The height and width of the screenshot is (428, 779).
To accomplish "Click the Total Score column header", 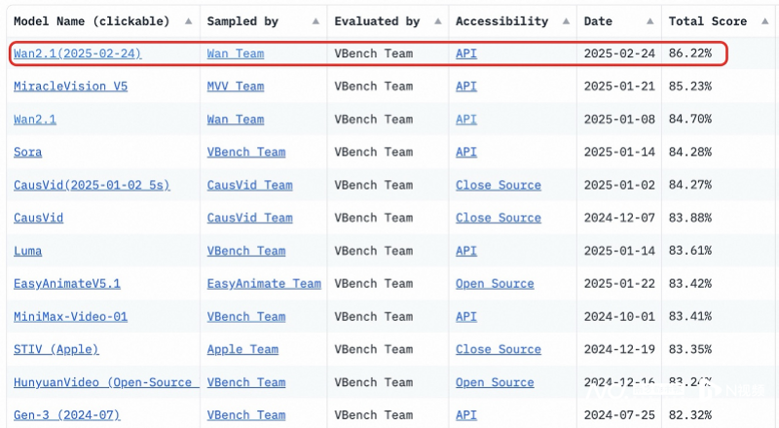I will pyautogui.click(x=708, y=21).
